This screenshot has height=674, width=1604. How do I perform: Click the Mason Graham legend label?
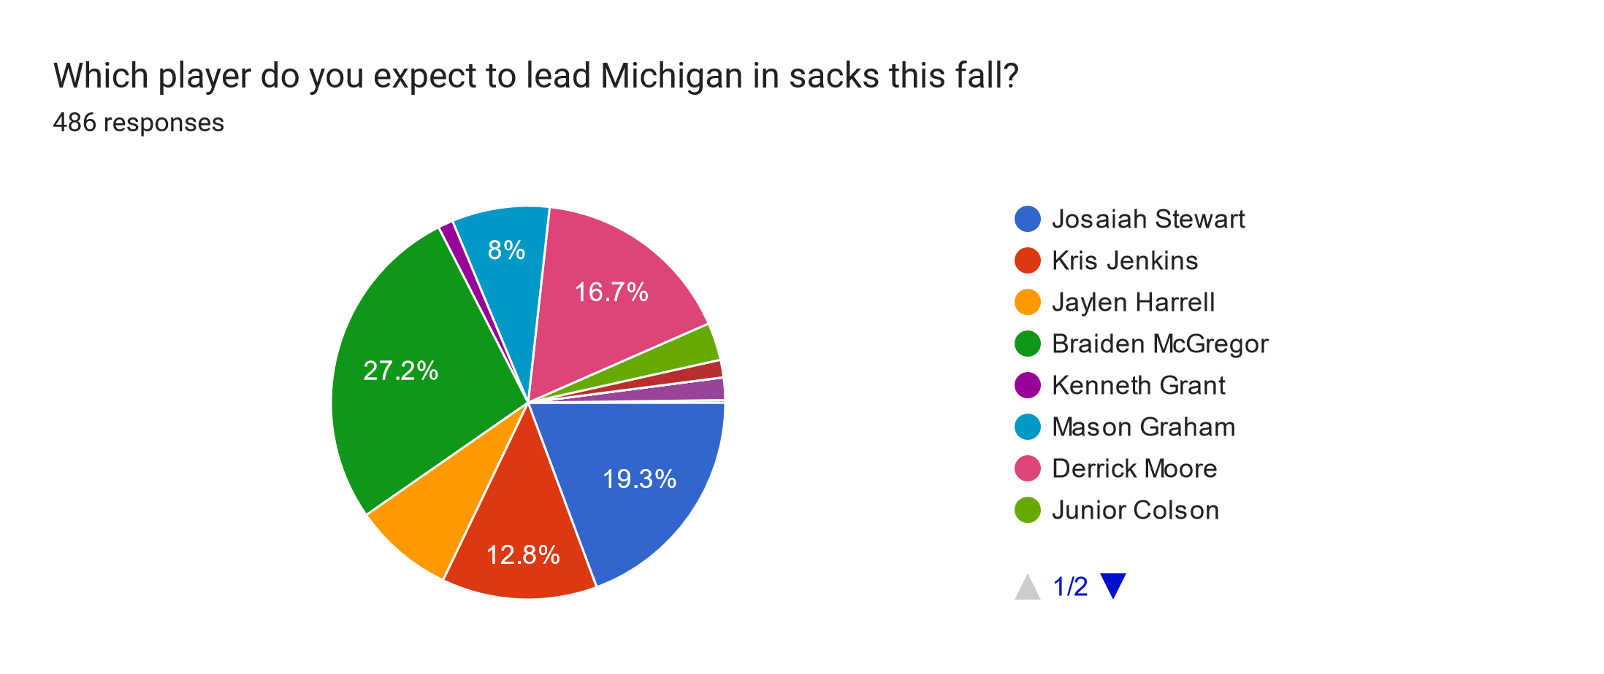point(1143,427)
